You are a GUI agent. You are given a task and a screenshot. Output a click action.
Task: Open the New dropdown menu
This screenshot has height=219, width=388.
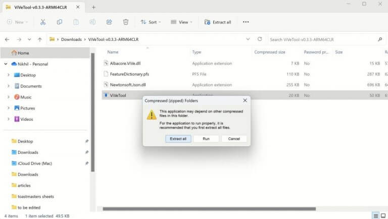click(x=17, y=22)
